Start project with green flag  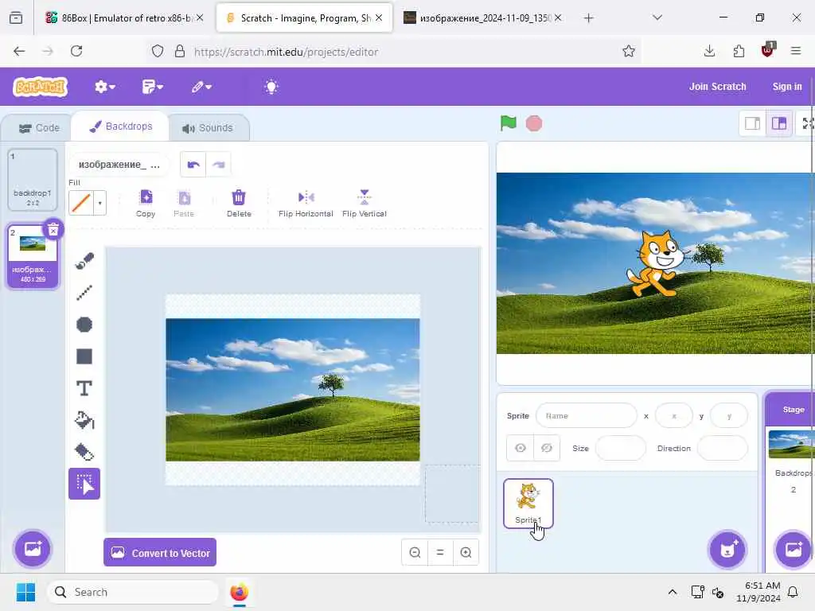pos(509,123)
